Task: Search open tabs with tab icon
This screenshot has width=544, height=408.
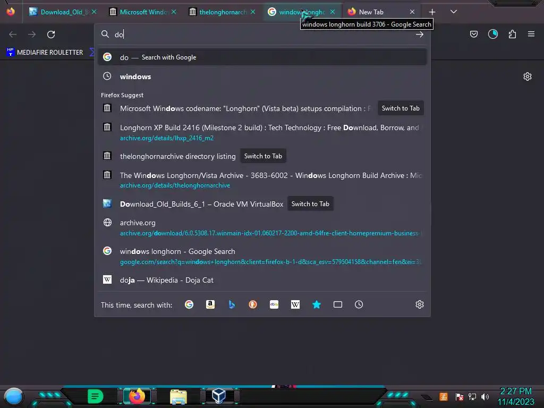Action: [x=338, y=304]
